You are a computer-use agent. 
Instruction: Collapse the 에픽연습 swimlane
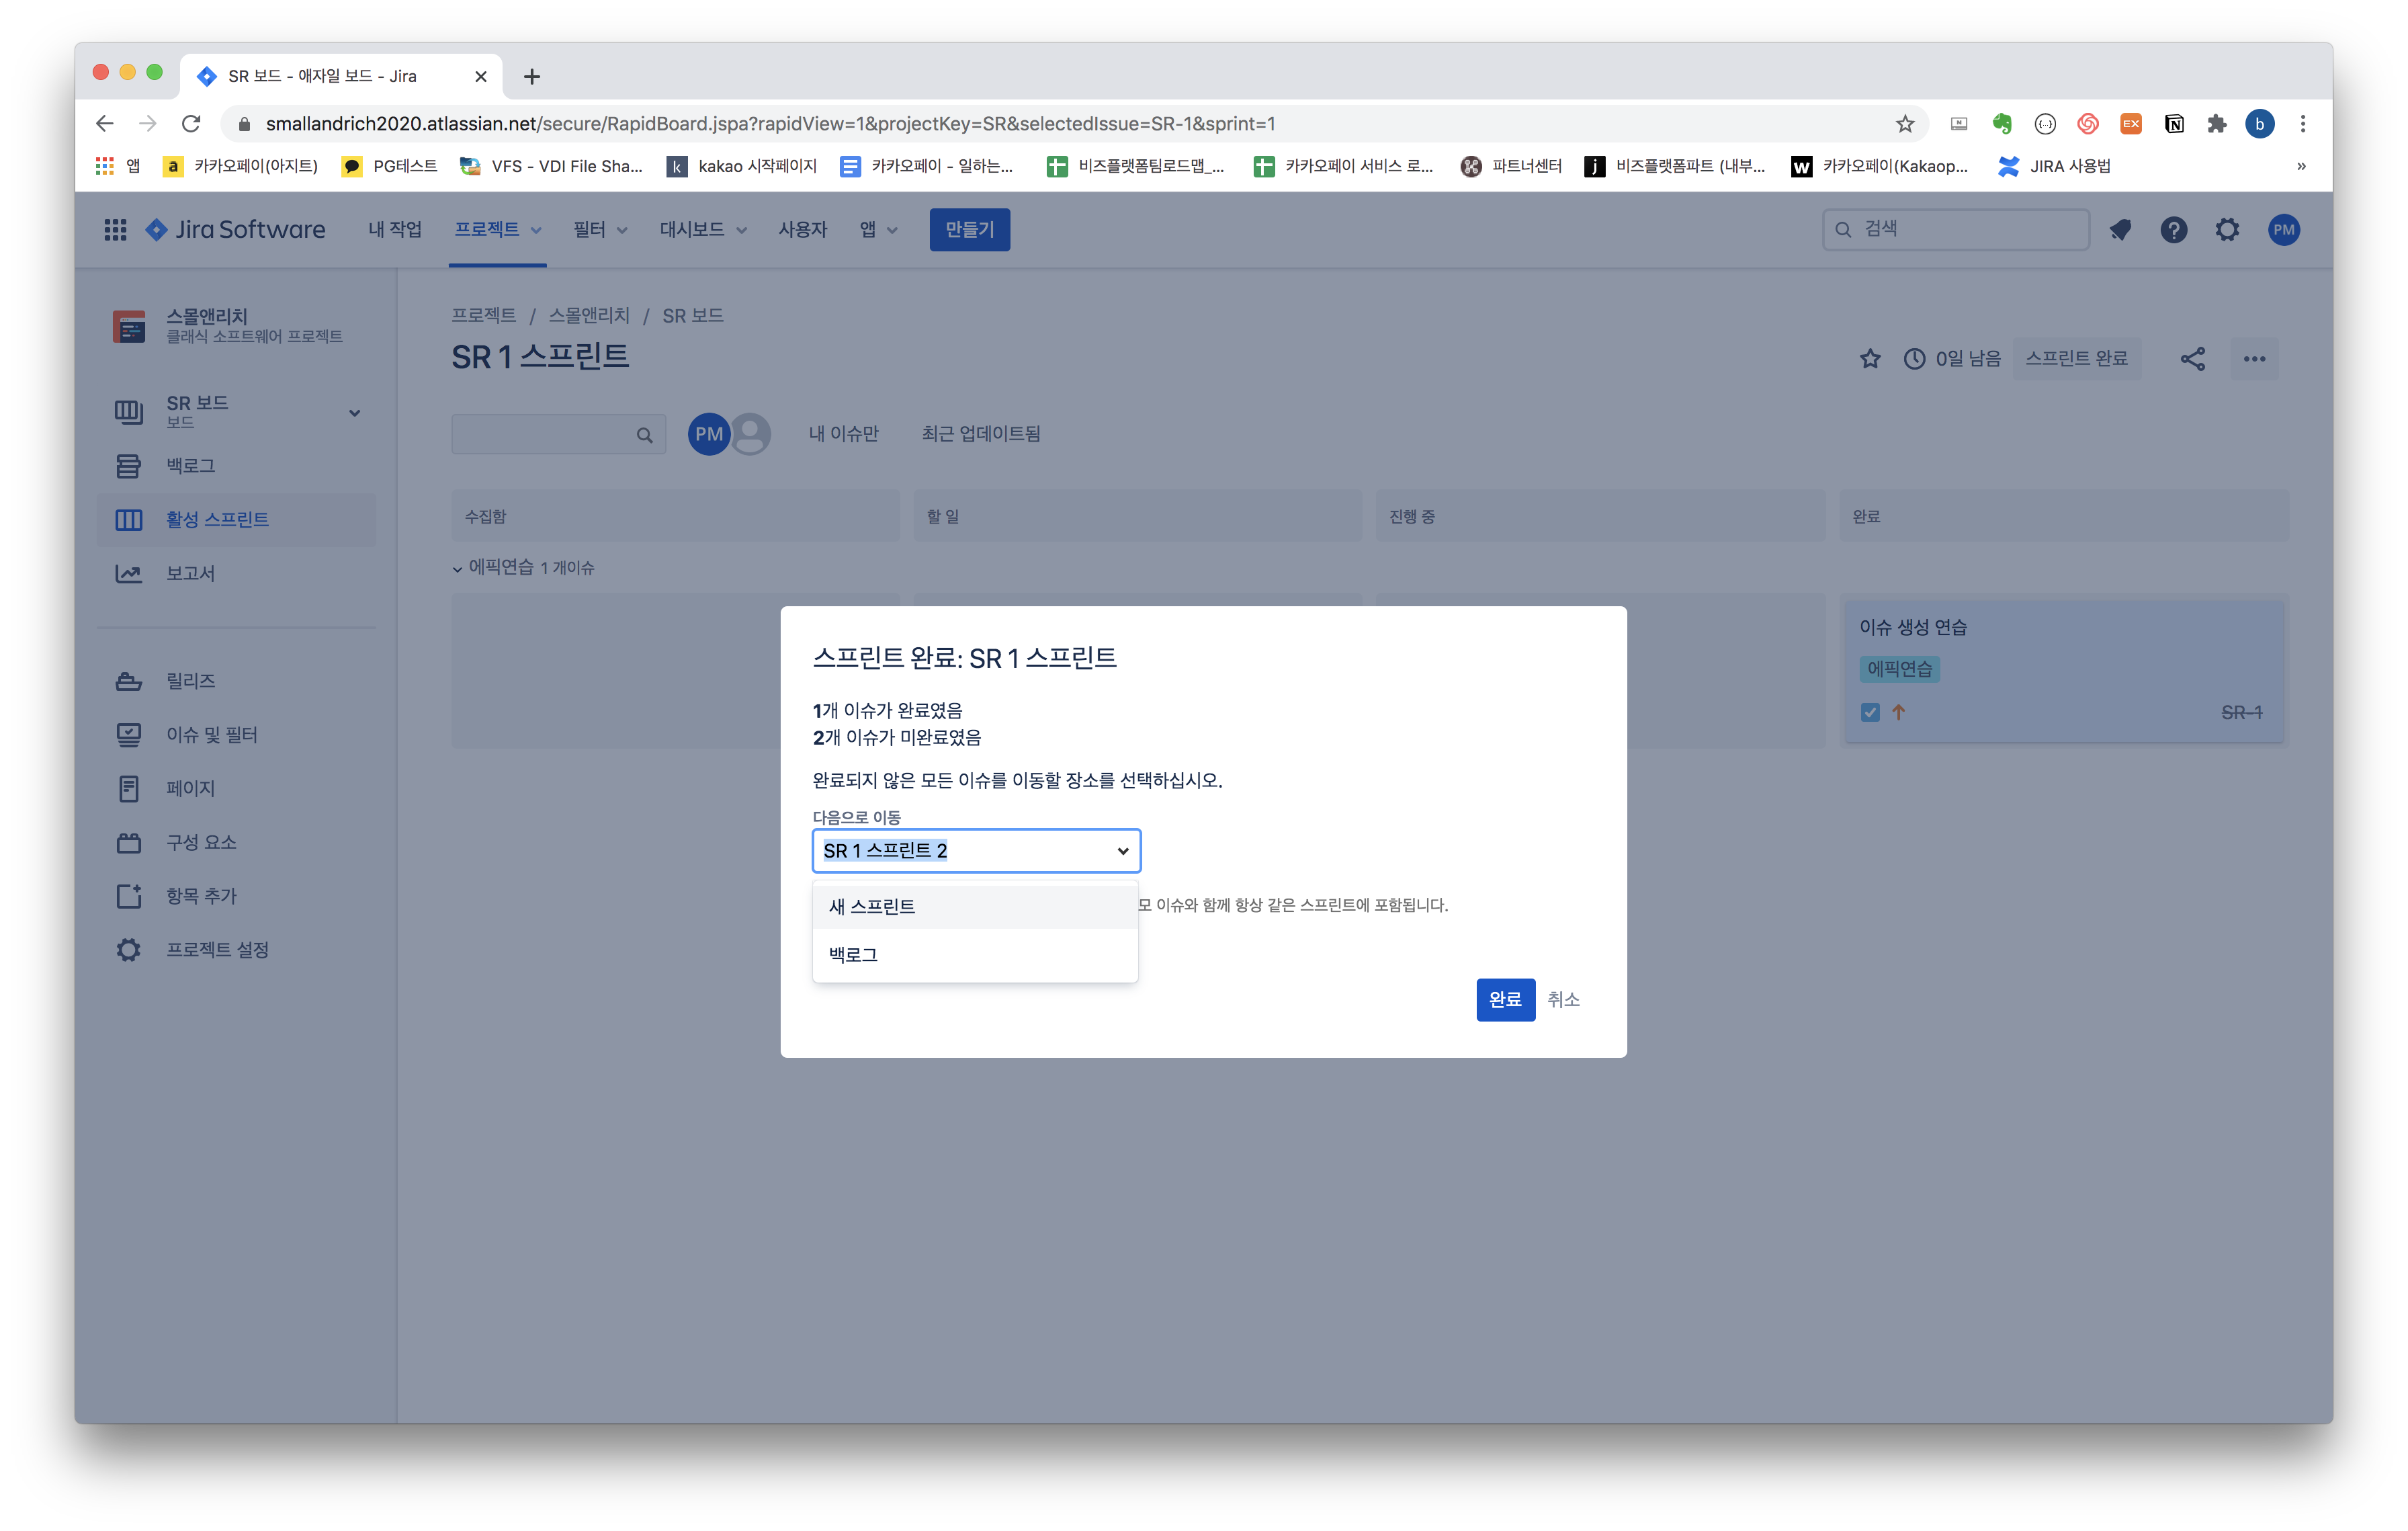tap(458, 569)
